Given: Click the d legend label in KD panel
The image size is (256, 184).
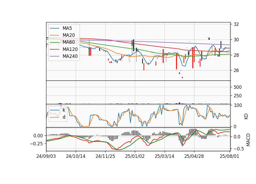Looking at the screenshot, I should [64, 117].
